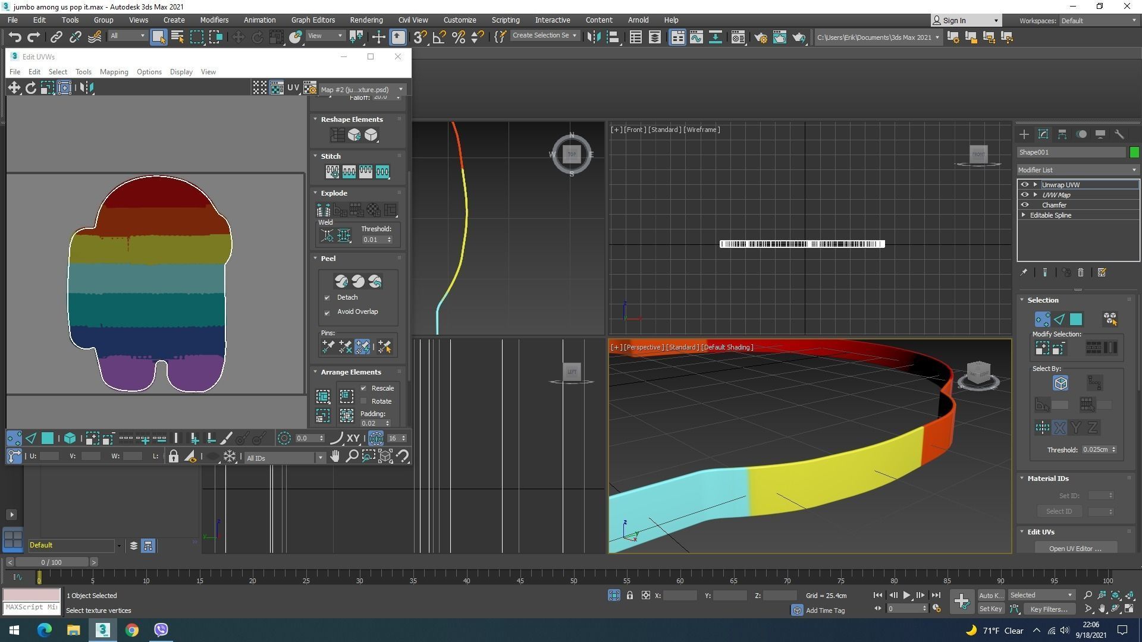The height and width of the screenshot is (642, 1142).
Task: Click the lock selection padlock in UV editor
Action: (x=173, y=457)
